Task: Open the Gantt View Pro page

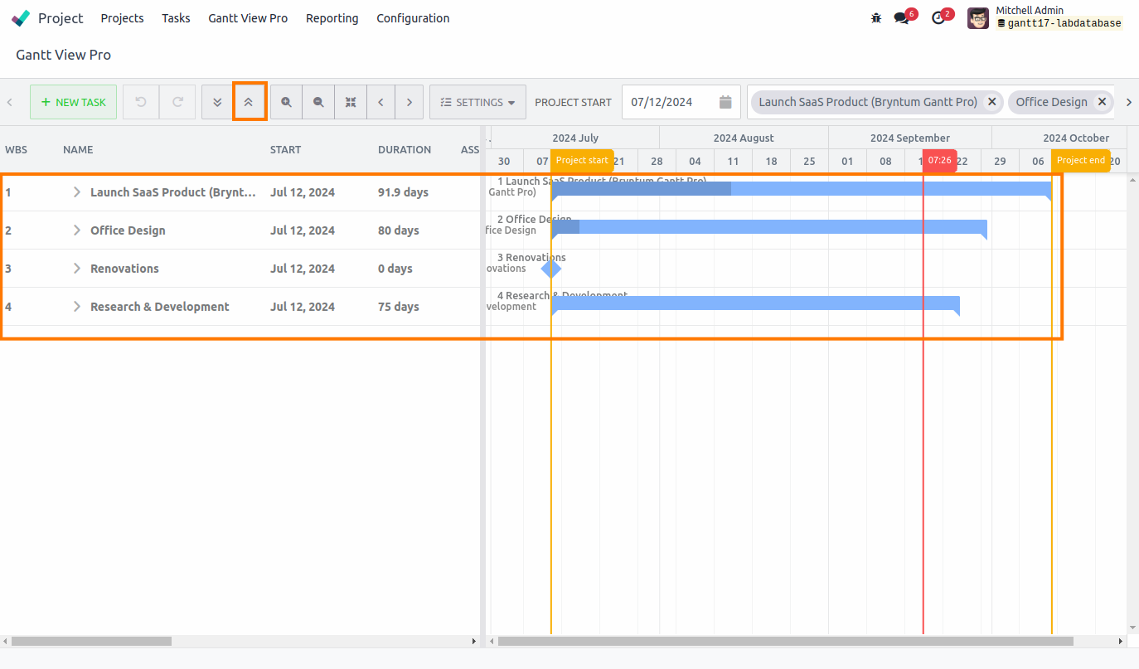Action: coord(248,17)
